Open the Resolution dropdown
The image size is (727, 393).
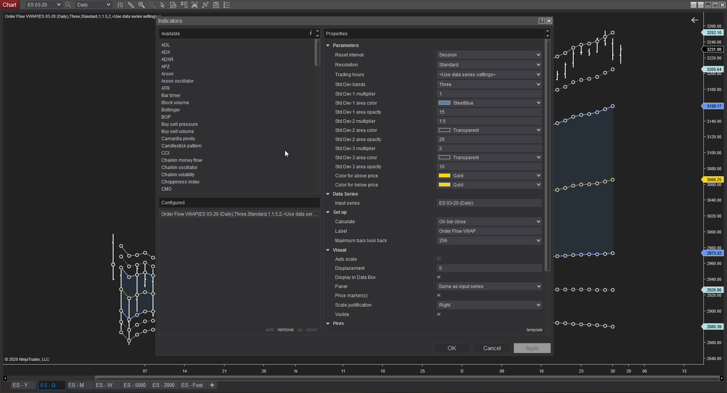click(x=489, y=65)
